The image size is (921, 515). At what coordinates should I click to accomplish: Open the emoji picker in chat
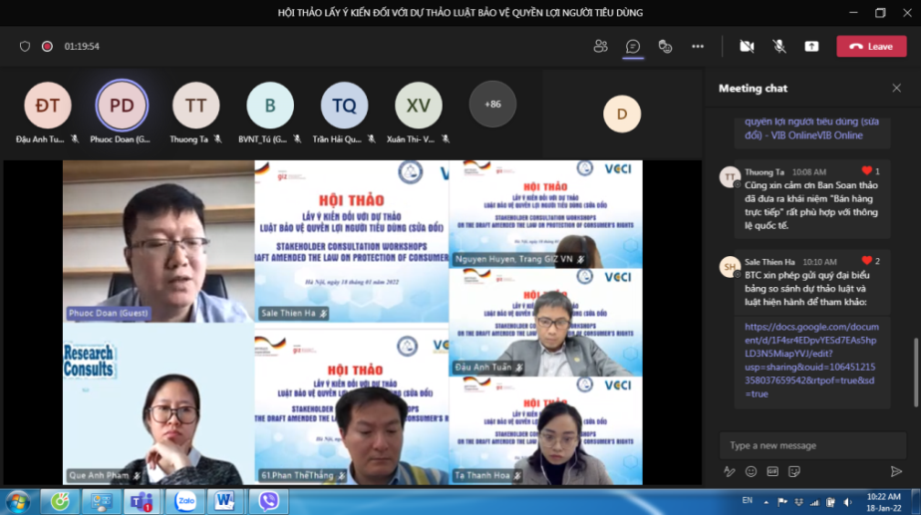[x=751, y=471]
